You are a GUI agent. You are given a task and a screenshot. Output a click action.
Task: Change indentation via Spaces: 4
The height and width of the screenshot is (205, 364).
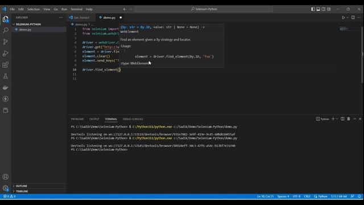[283, 196]
